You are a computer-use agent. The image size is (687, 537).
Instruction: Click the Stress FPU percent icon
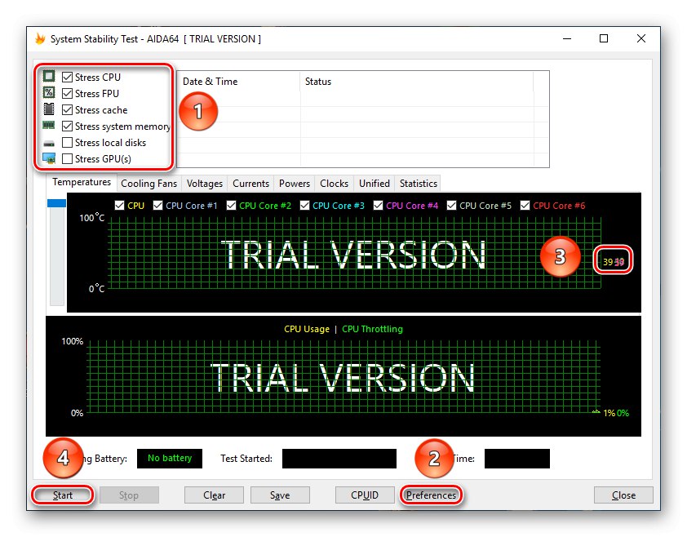[x=49, y=92]
